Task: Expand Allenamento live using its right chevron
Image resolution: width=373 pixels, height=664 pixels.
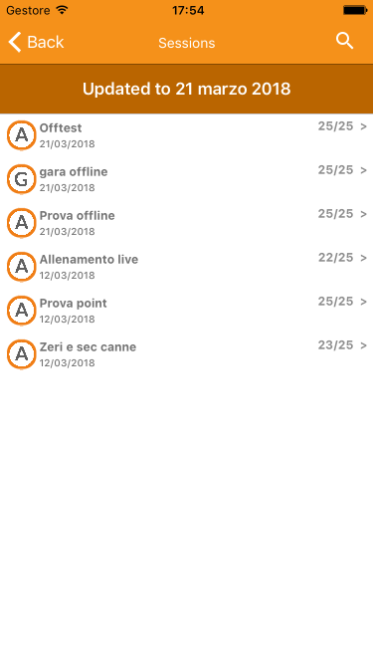Action: [363, 258]
